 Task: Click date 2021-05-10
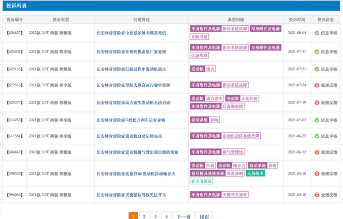297,195
